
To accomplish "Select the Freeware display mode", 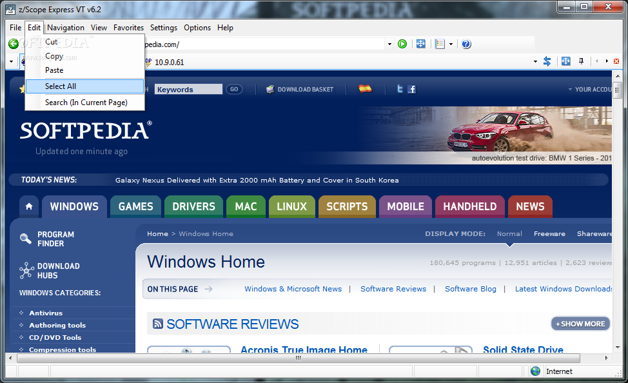I will pos(549,233).
